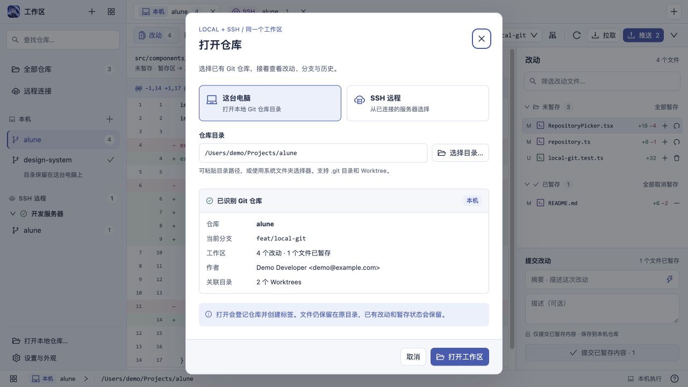Open 全部仓库 in the sidebar
This screenshot has width=688, height=387.
63,69
